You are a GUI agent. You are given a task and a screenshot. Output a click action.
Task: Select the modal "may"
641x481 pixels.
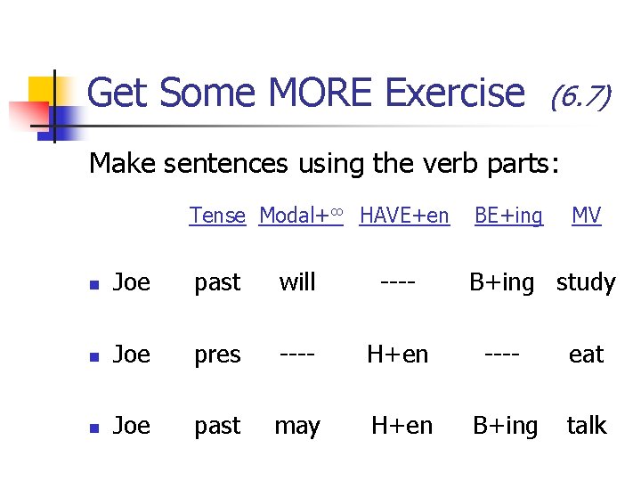297,427
